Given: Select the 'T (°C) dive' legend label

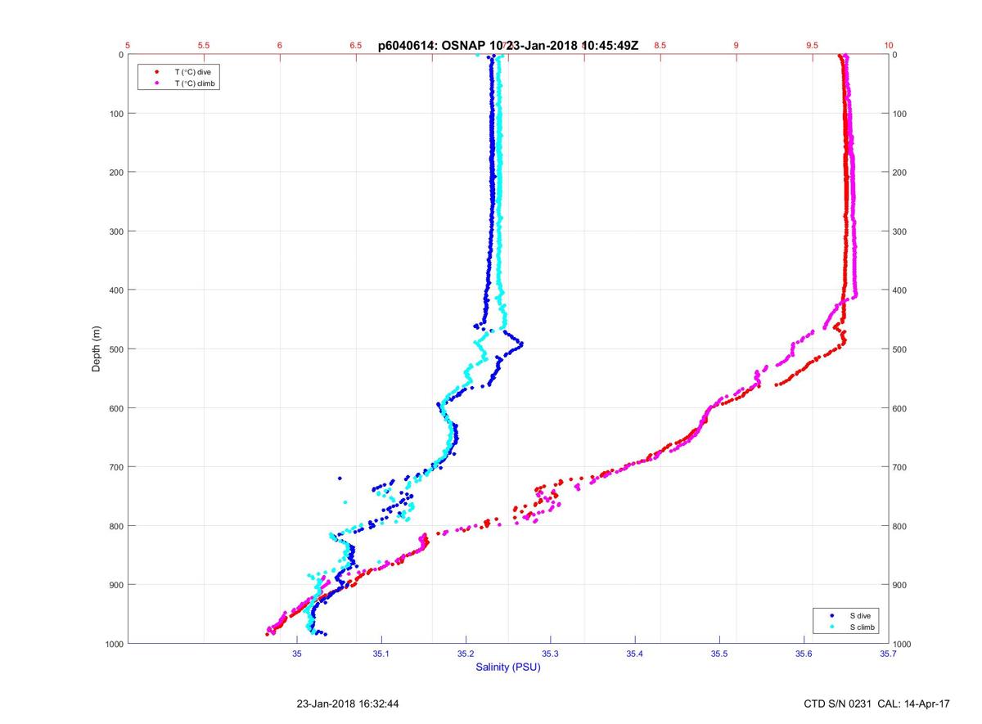Looking at the screenshot, I should (192, 72).
